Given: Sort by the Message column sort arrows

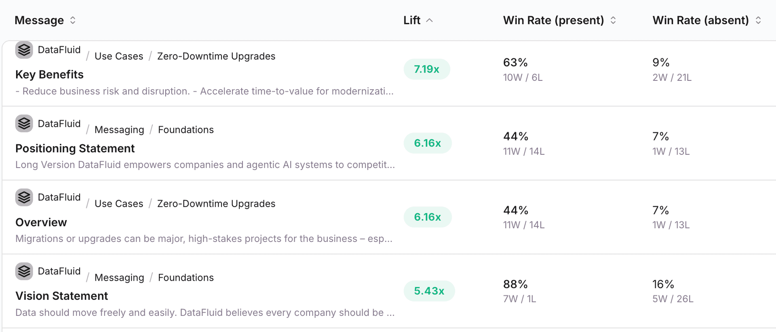Looking at the screenshot, I should coord(73,20).
